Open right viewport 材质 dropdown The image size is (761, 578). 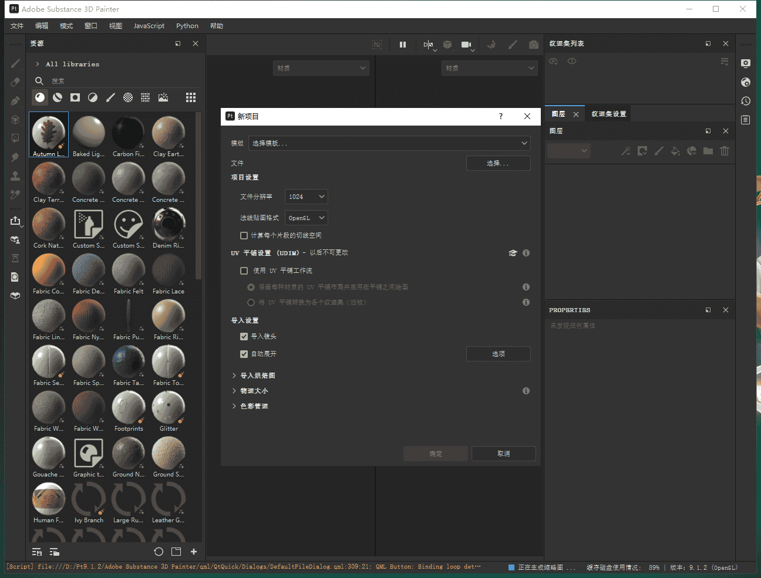click(x=490, y=68)
